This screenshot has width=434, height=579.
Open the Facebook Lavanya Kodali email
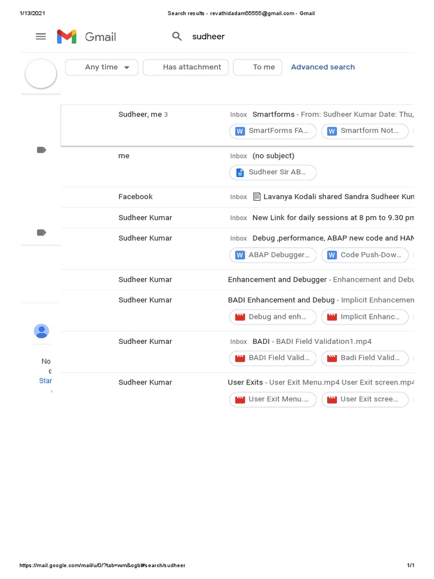(237, 197)
